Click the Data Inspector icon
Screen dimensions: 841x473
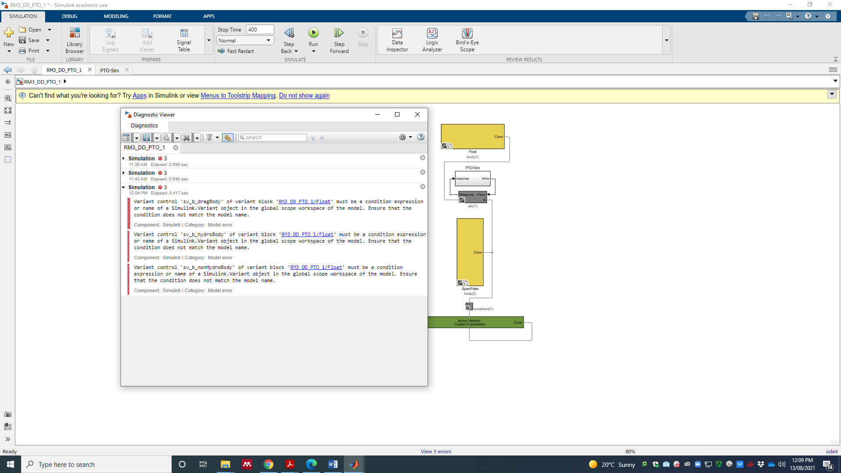tap(397, 39)
